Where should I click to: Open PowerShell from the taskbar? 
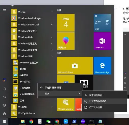pyautogui.click(x=74, y=121)
